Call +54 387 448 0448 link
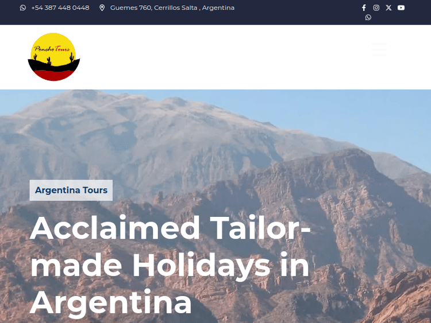This screenshot has width=431, height=323. 60,7
